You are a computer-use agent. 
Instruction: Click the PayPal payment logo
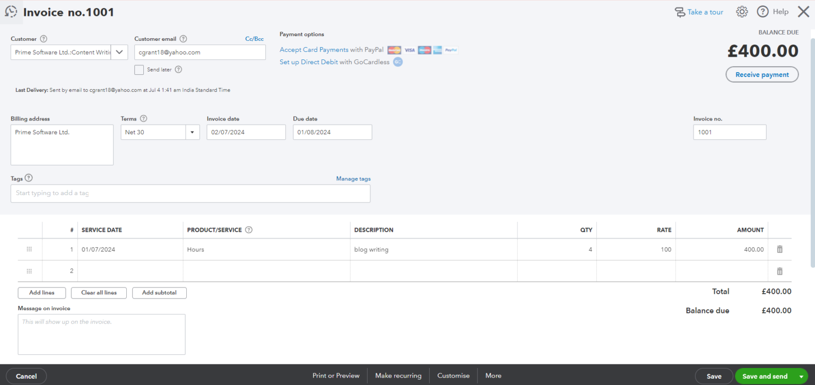coord(450,50)
